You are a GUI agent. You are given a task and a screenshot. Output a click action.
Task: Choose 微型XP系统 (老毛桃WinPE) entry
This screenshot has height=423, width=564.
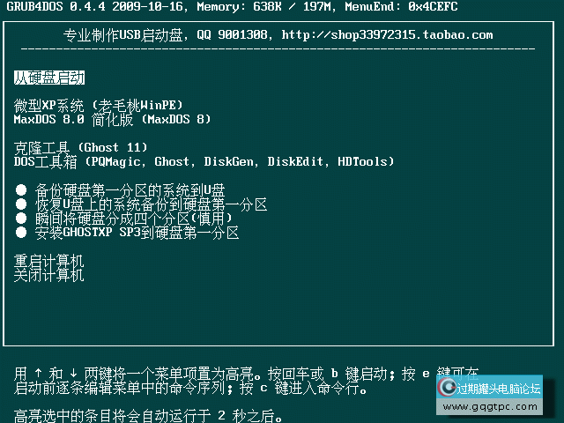98,106
